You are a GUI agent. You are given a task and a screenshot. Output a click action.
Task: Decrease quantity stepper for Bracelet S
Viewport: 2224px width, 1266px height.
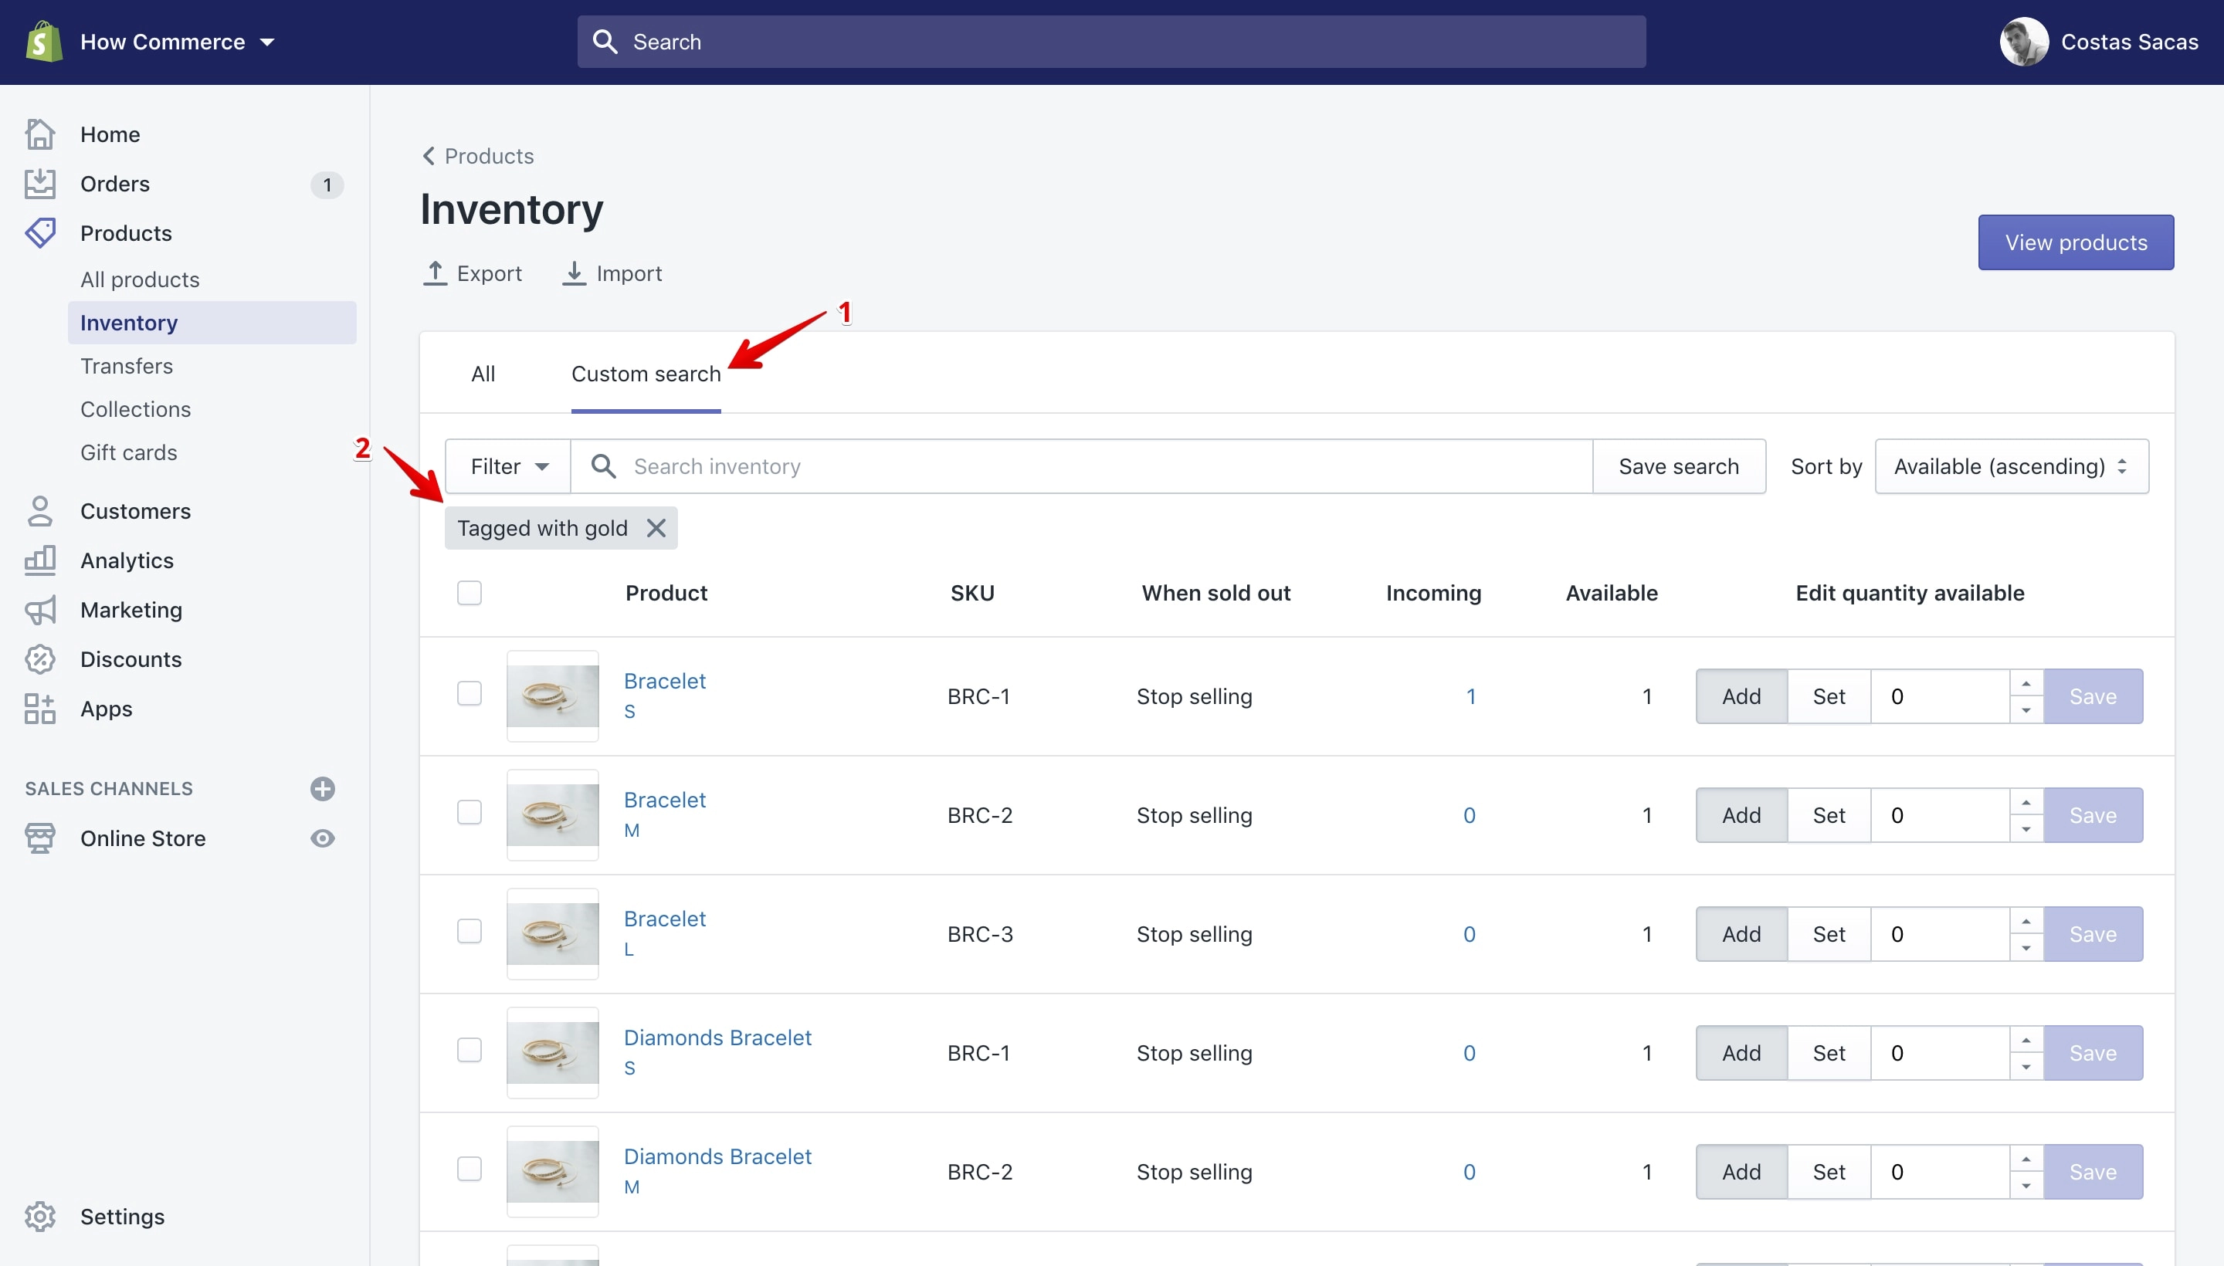point(2026,709)
